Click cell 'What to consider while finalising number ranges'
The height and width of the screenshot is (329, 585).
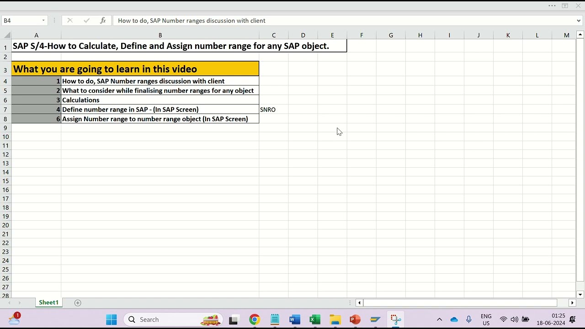(x=160, y=90)
